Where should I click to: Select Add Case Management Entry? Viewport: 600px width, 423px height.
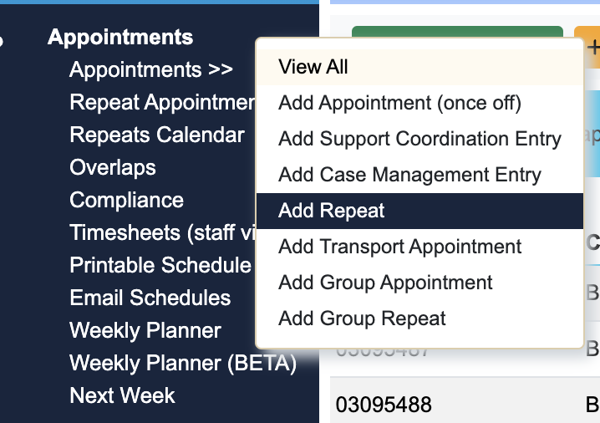(409, 175)
